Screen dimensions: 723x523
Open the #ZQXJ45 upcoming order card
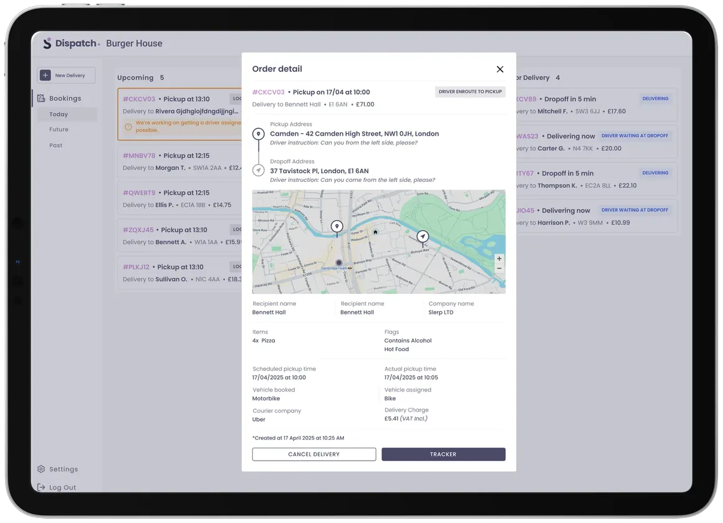(x=180, y=236)
